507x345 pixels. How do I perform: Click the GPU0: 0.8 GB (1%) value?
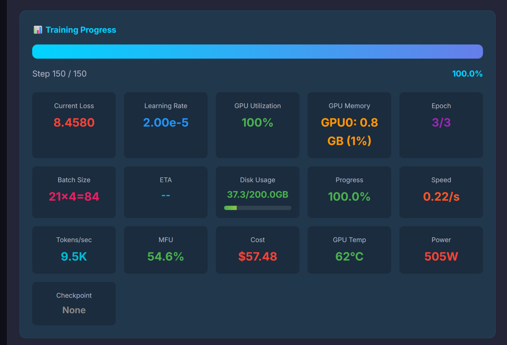click(x=349, y=132)
